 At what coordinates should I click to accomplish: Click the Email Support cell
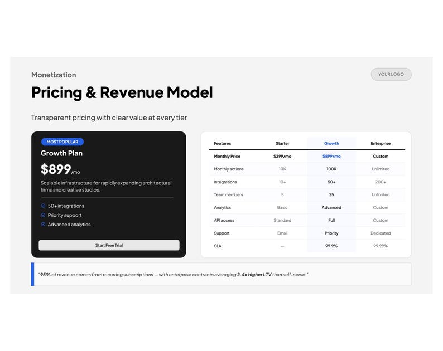tap(282, 233)
